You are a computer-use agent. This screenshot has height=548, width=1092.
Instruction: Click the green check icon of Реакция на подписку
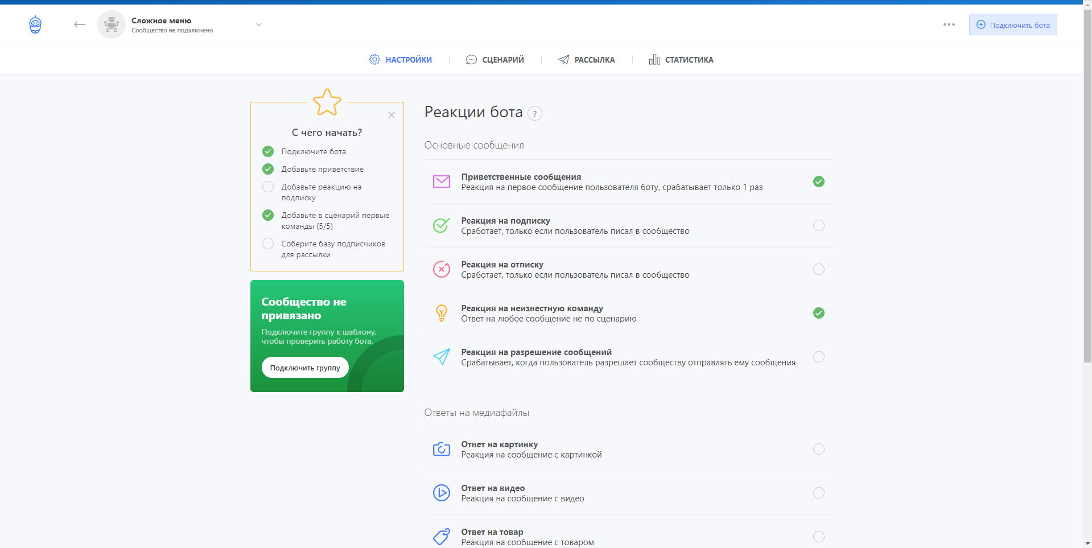tap(442, 225)
